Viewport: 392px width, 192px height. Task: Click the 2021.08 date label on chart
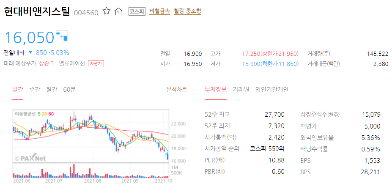93,180
